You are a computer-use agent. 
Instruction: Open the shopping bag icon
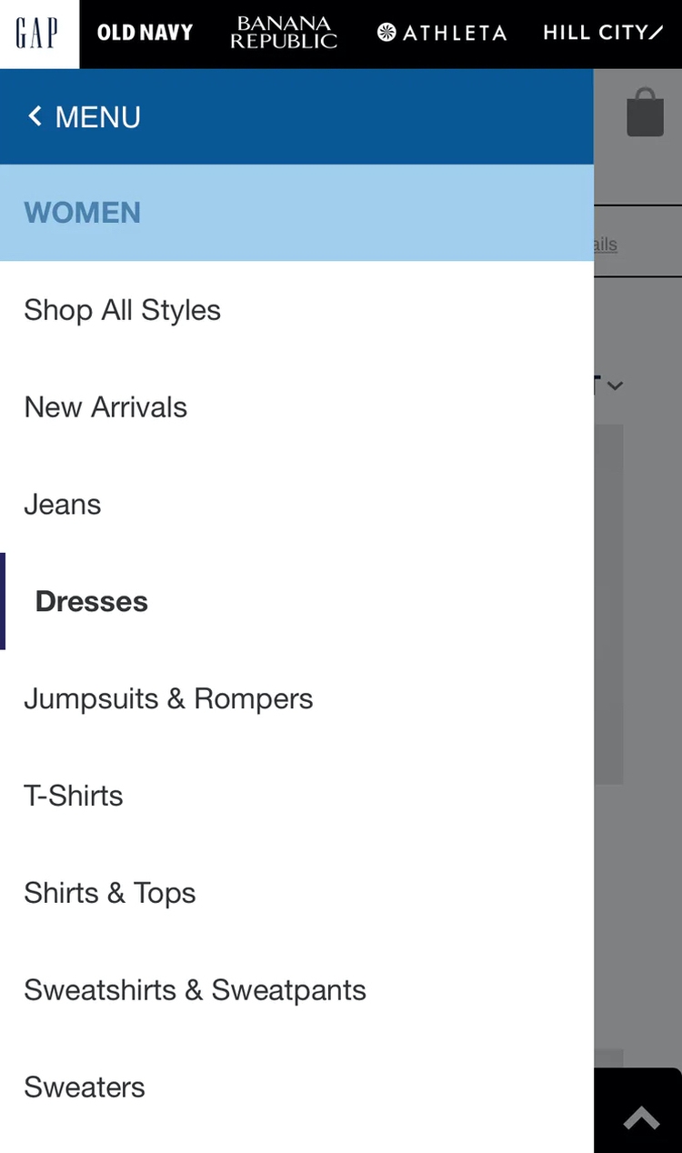(645, 113)
